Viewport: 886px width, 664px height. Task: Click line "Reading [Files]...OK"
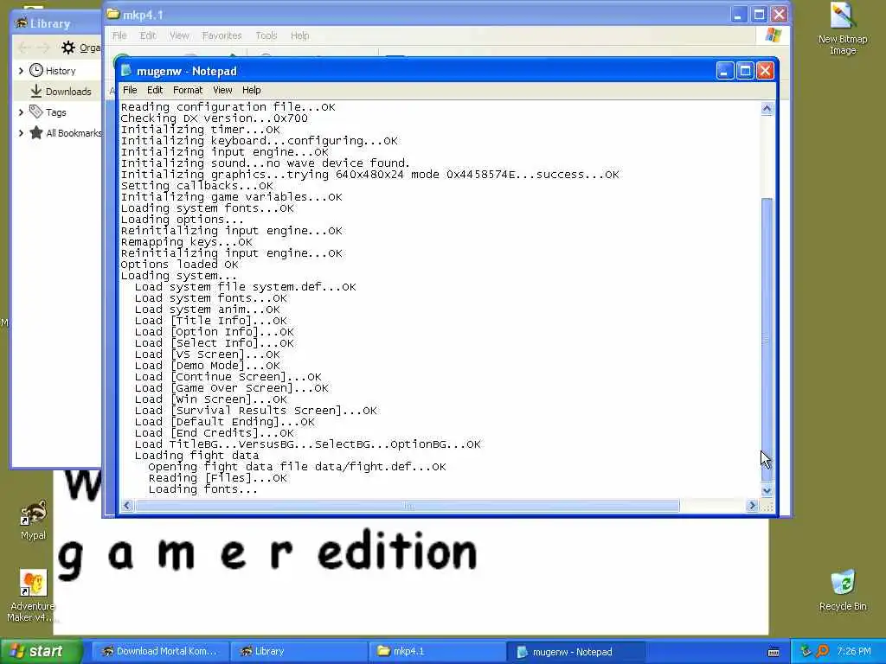(217, 477)
